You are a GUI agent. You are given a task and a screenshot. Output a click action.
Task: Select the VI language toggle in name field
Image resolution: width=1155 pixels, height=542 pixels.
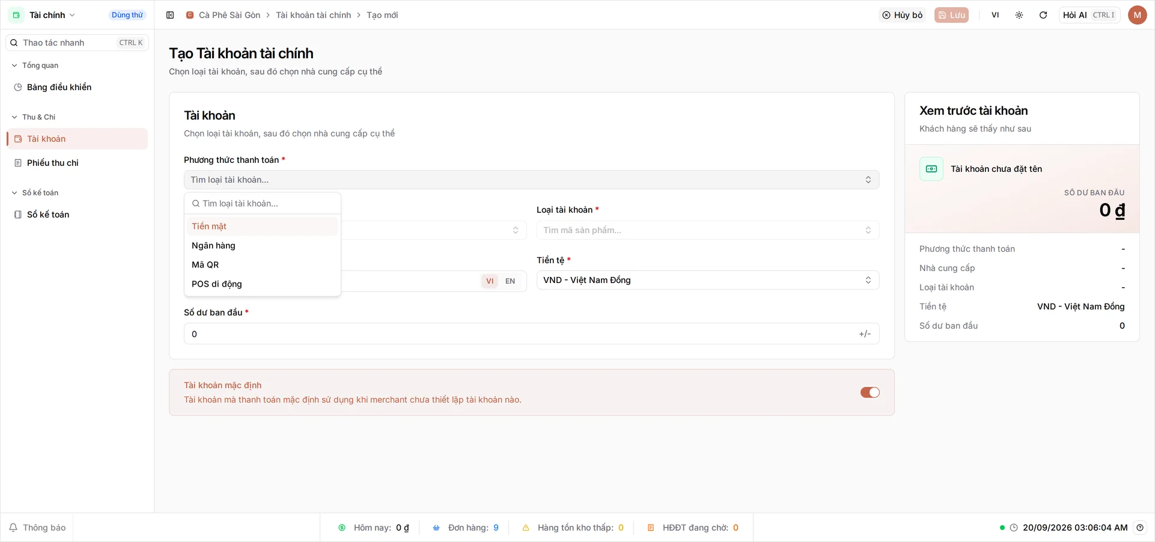click(x=490, y=281)
